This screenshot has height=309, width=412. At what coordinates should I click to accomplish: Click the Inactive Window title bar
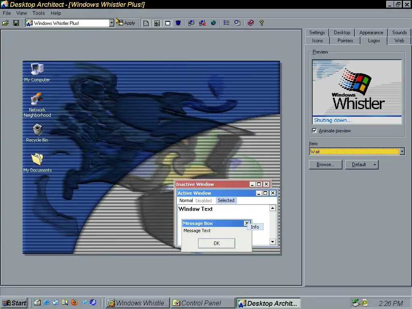(223, 184)
